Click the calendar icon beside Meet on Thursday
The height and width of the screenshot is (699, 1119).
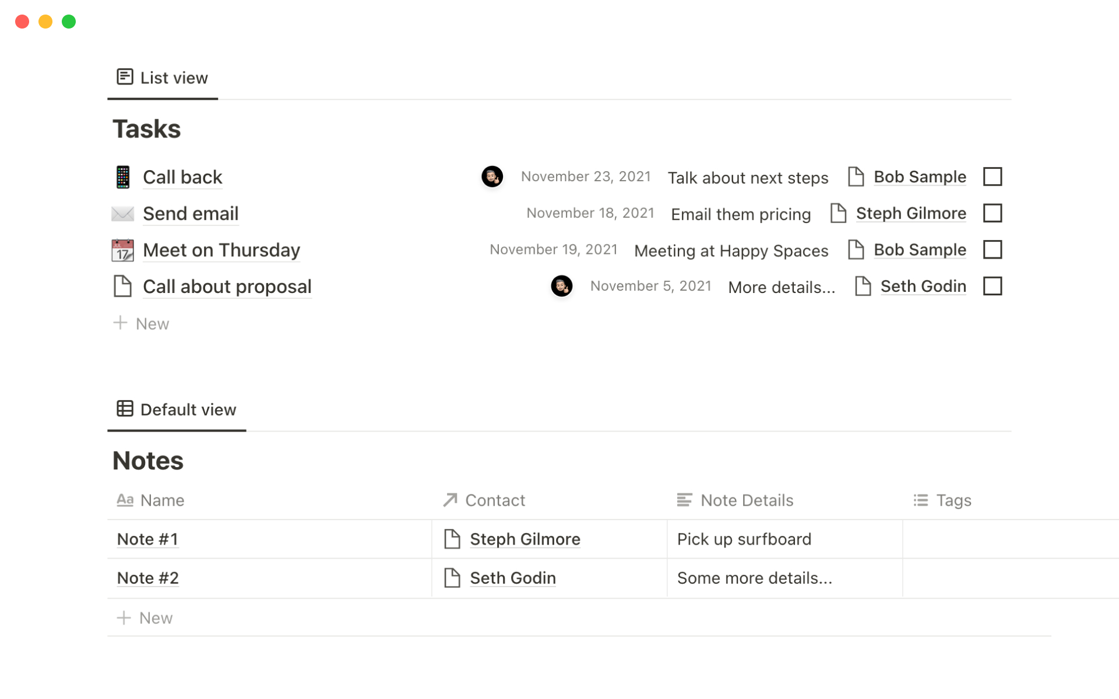(122, 250)
